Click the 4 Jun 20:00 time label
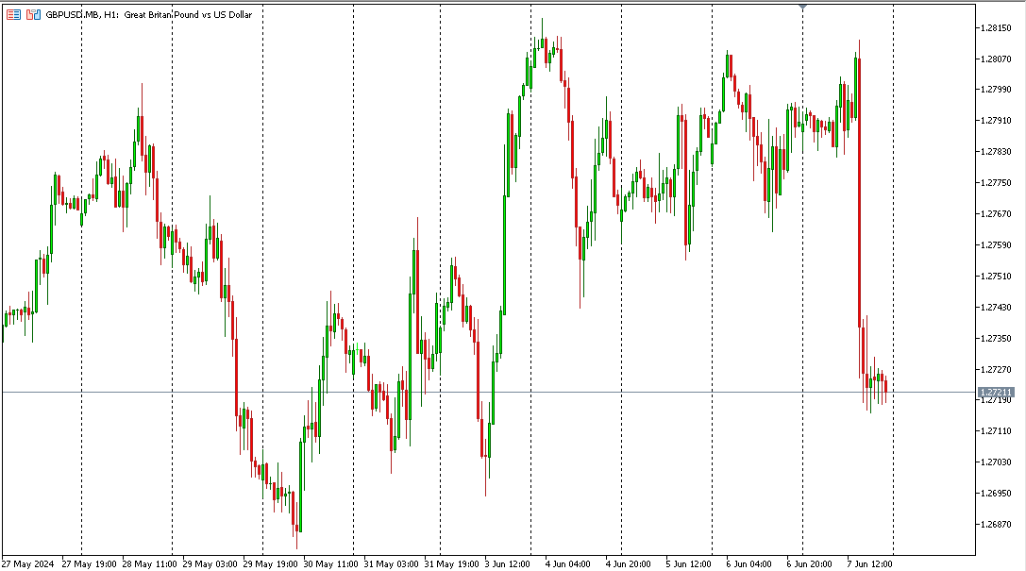 pyautogui.click(x=629, y=563)
